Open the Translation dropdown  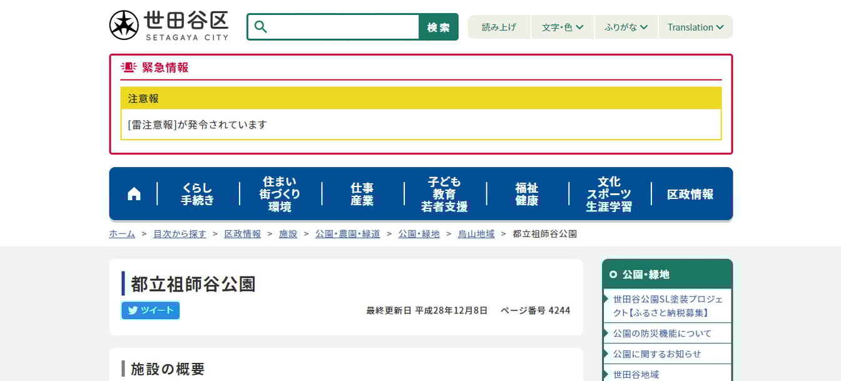tap(695, 27)
